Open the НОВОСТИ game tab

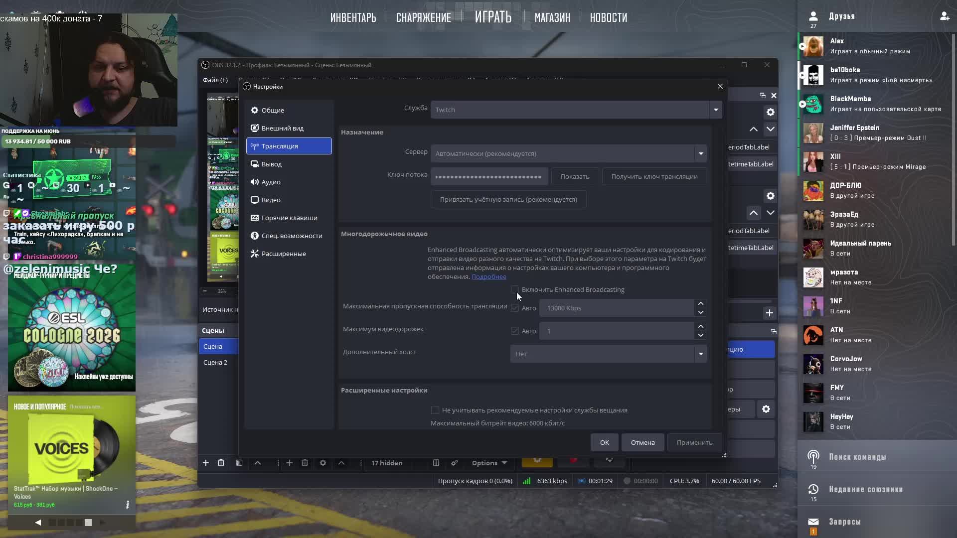609,17
